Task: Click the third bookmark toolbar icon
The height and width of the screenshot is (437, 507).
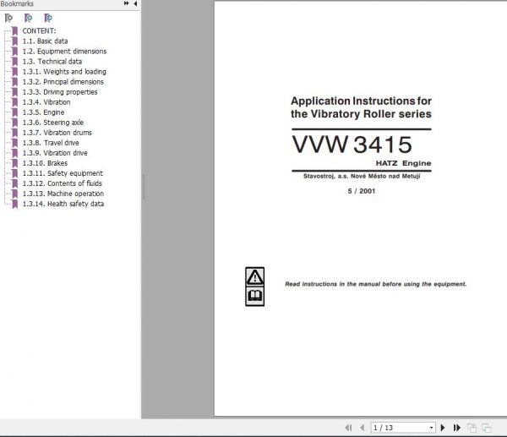Action: 48,18
